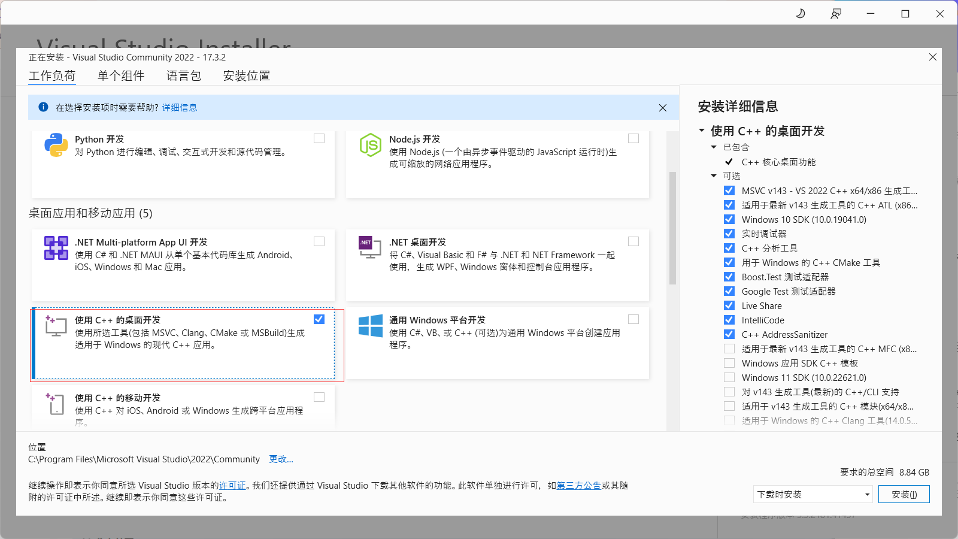
Task: Click 更改... to change install location
Action: 281,459
